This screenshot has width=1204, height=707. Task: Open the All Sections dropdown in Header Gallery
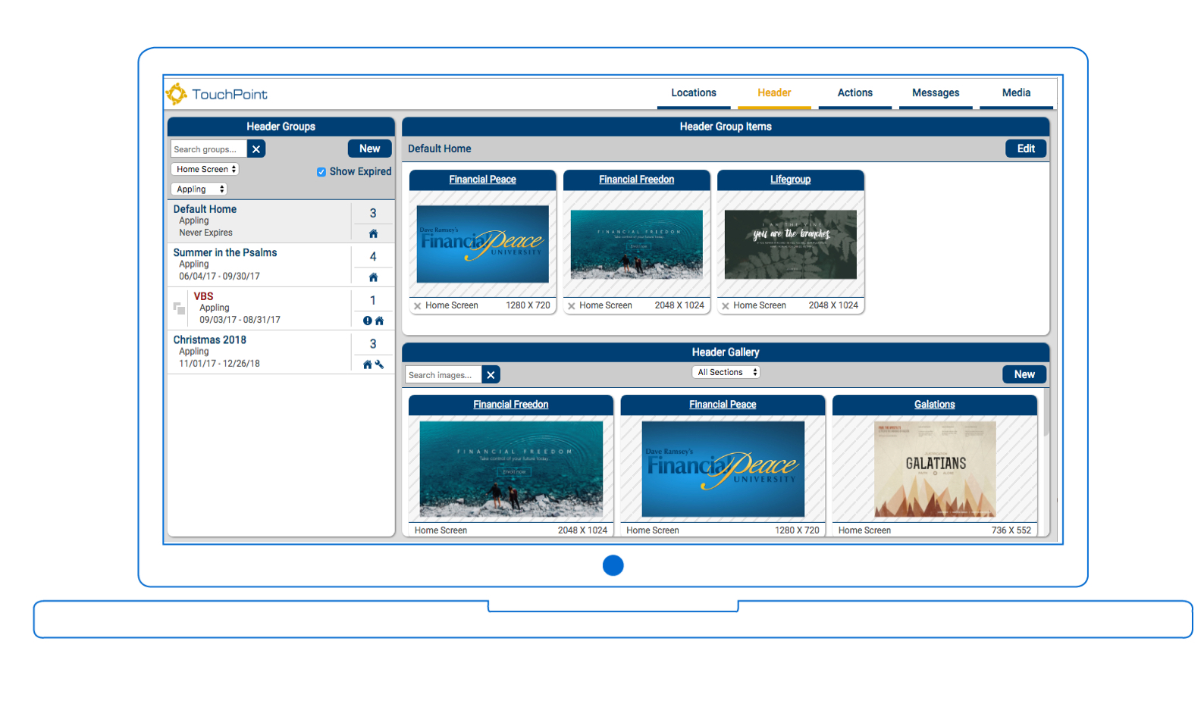click(726, 372)
